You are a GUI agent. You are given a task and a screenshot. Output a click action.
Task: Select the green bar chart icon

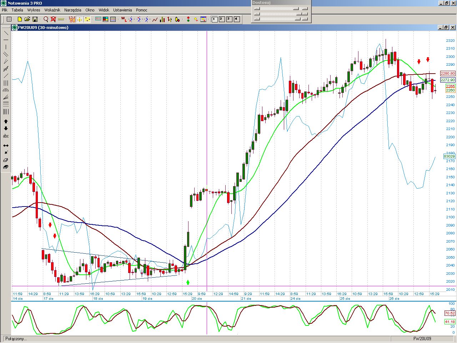pos(162,19)
